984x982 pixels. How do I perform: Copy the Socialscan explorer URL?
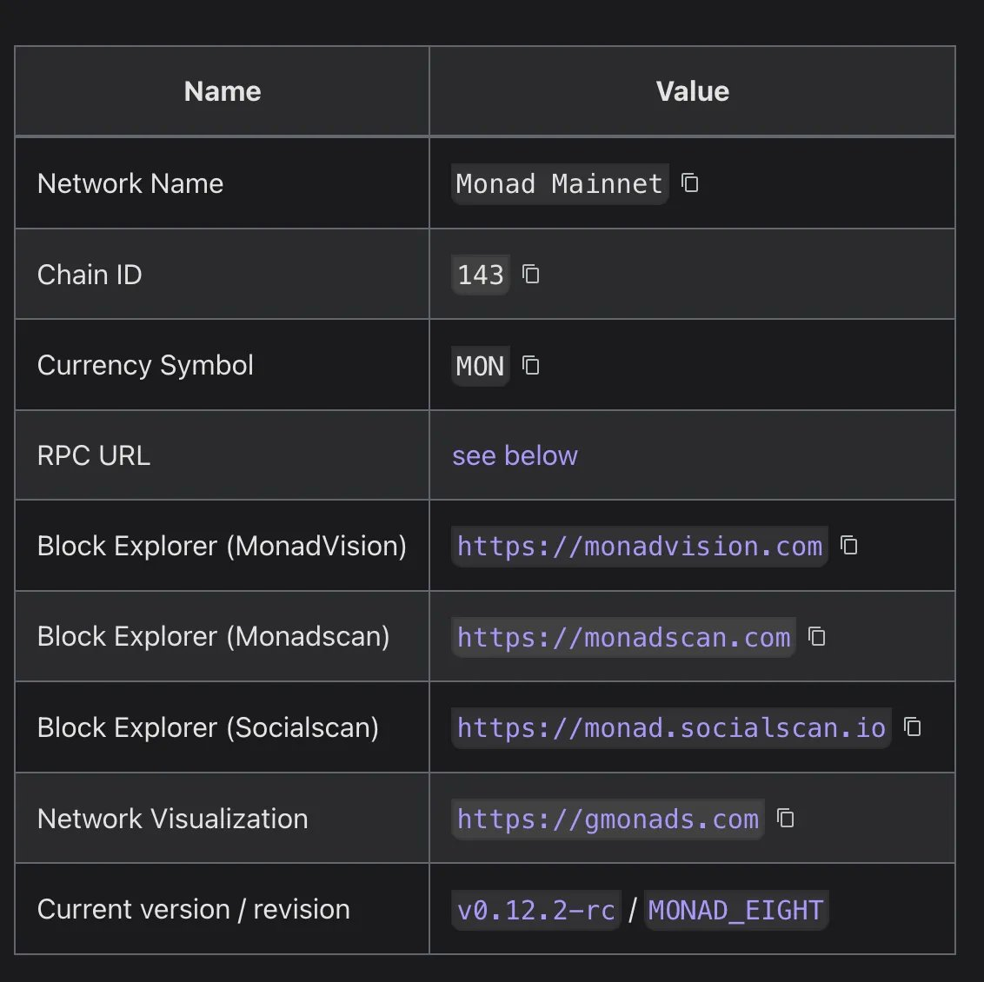[x=913, y=727]
